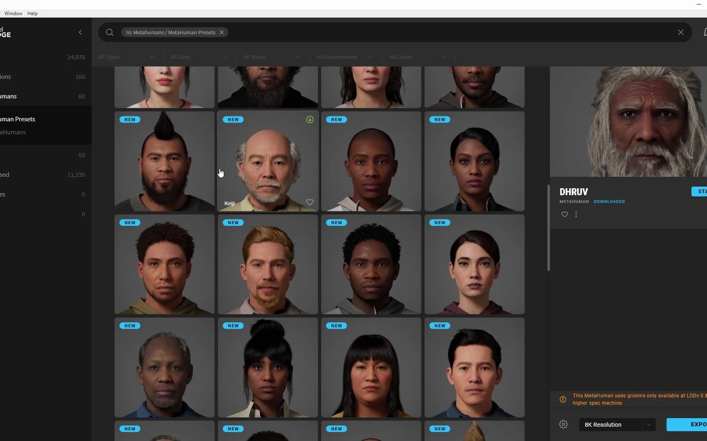
Task: Select the shaved-head man in white hoodie
Action: click(371, 161)
